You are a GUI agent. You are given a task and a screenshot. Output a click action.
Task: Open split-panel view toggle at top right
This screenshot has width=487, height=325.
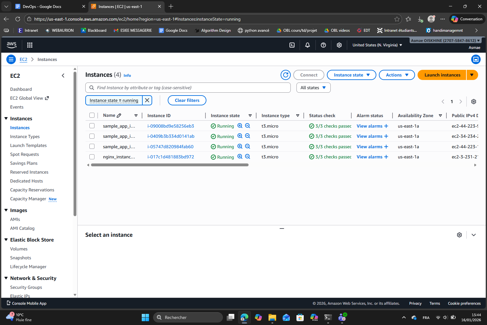476,59
